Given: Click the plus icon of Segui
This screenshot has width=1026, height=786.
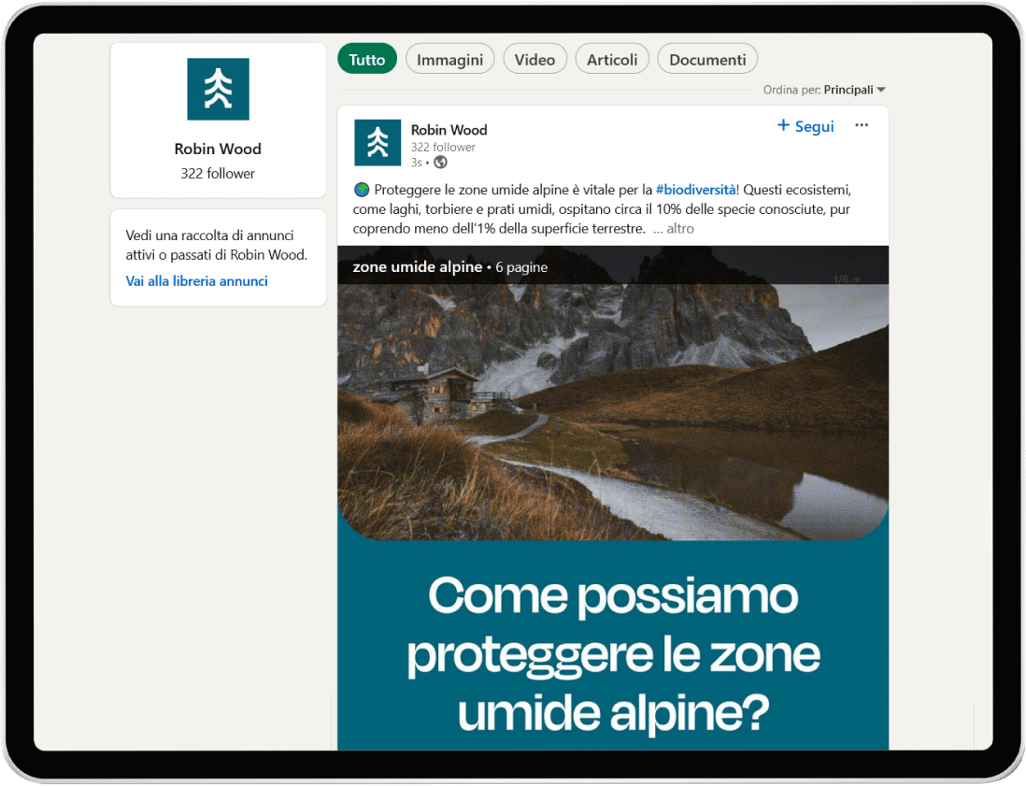Looking at the screenshot, I should [x=783, y=125].
